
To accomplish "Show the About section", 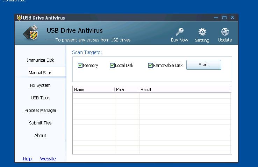I will [40, 136].
